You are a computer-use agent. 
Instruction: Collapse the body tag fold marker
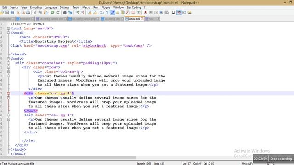pyautogui.click(x=8, y=59)
